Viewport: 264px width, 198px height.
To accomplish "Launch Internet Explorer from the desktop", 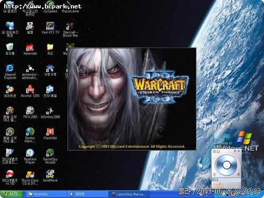I will pos(10,72).
